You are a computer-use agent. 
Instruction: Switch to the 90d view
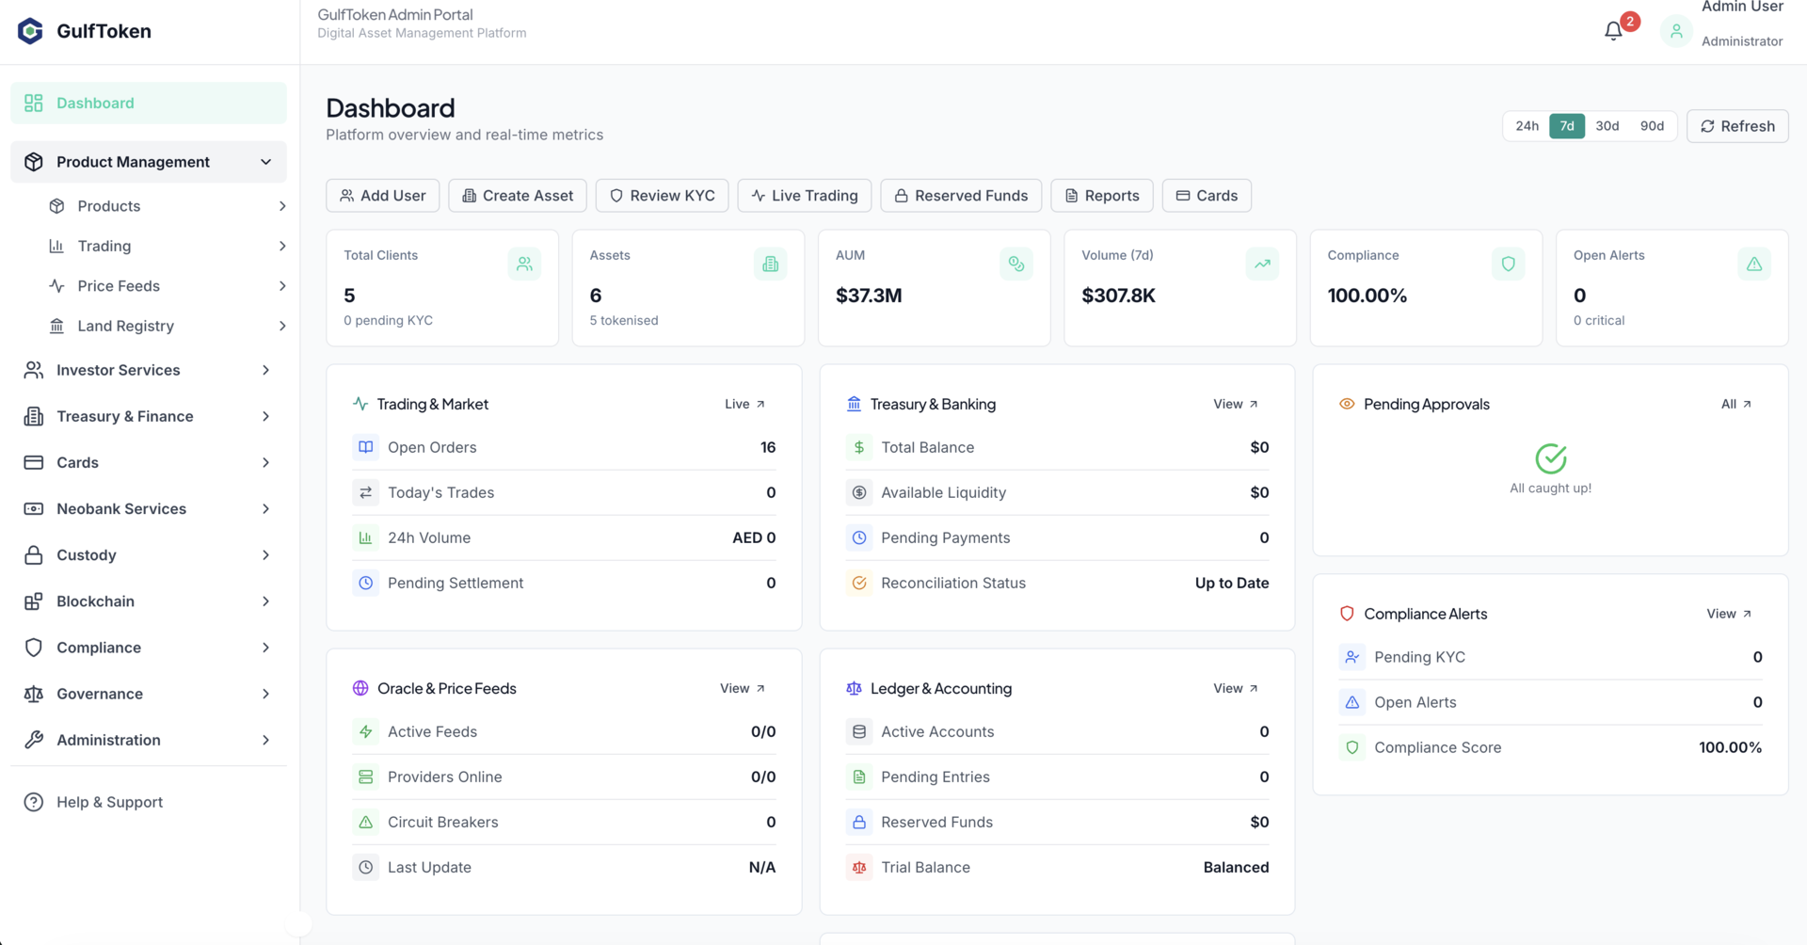1652,125
